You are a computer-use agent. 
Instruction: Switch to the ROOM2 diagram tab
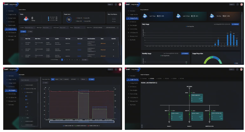coord(159,79)
